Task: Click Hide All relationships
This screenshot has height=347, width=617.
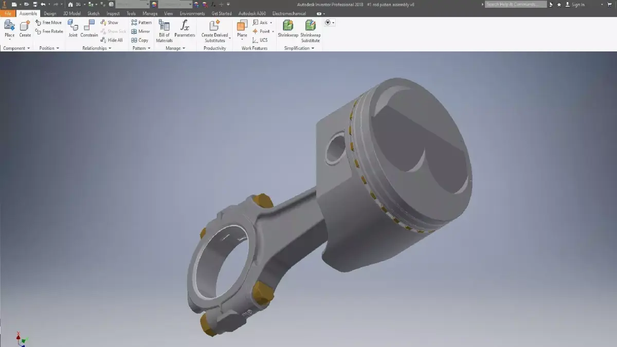Action: coord(112,40)
